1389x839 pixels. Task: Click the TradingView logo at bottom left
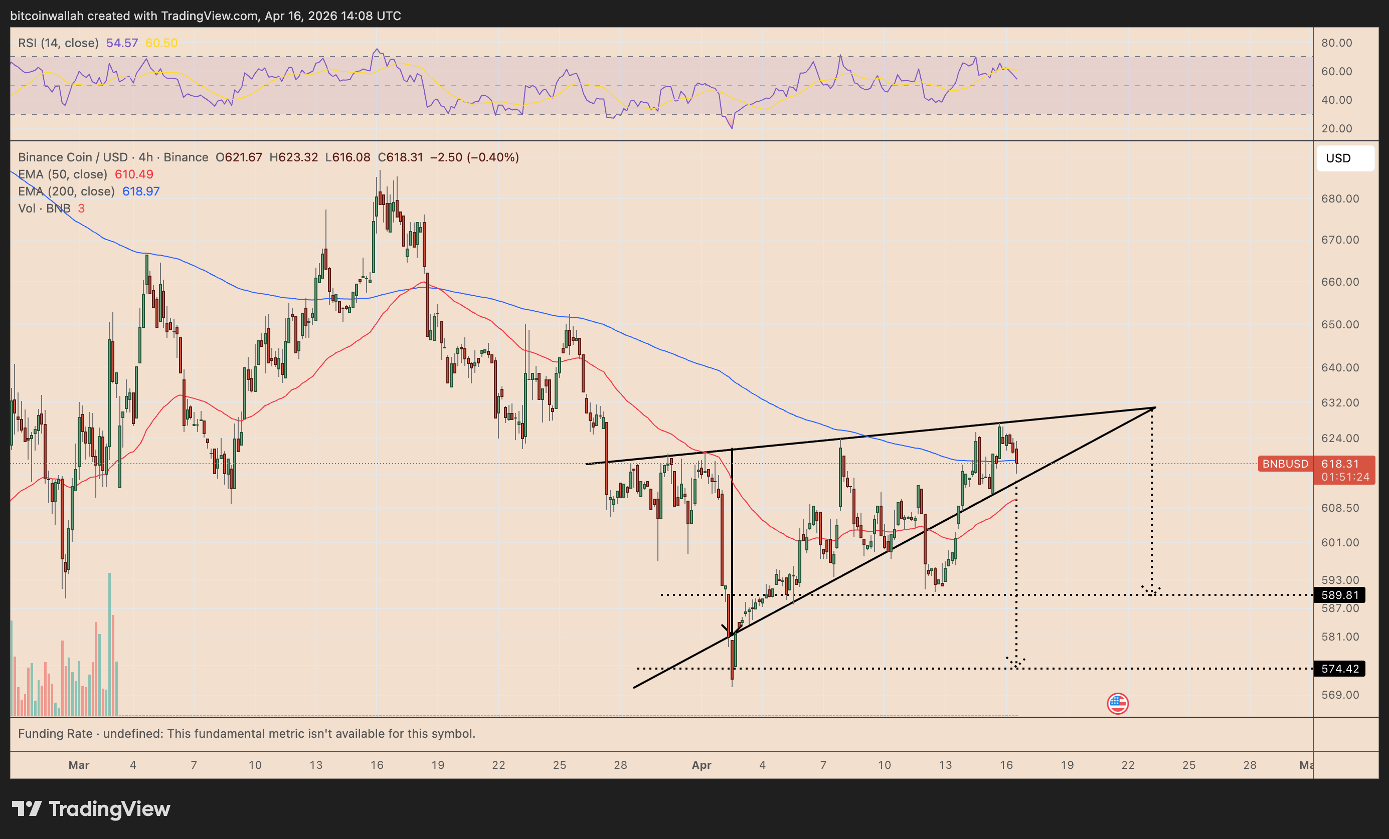(x=91, y=809)
